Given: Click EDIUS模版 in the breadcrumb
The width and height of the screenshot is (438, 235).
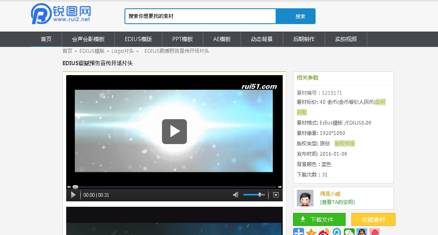Looking at the screenshot, I should 92,51.
